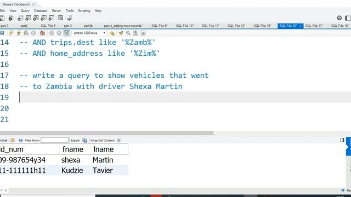This screenshot has width=351, height=197.
Task: Toggle the sidebar panel visibility icon at top right
Action: [x=348, y=18]
